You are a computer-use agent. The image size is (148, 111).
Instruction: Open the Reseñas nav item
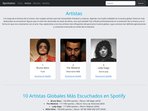(x=46, y=3)
